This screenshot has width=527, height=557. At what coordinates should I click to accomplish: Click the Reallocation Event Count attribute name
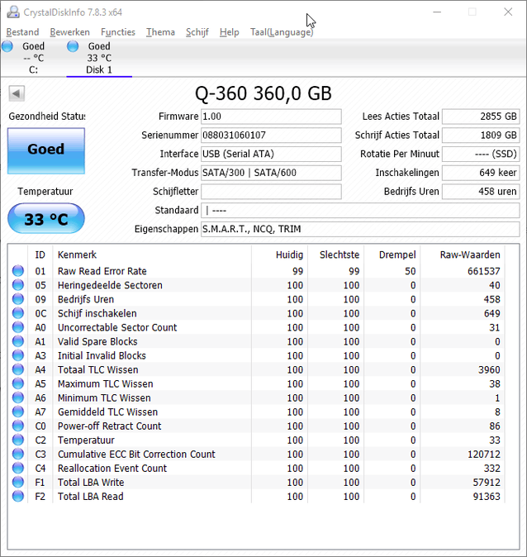point(112,469)
